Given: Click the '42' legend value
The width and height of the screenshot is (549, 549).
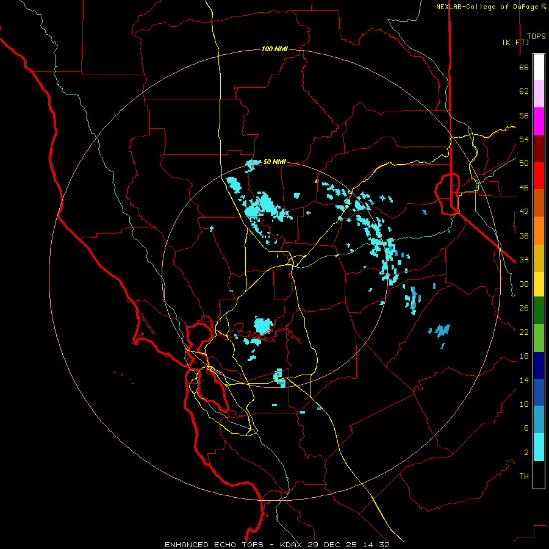Looking at the screenshot, I should tap(524, 212).
